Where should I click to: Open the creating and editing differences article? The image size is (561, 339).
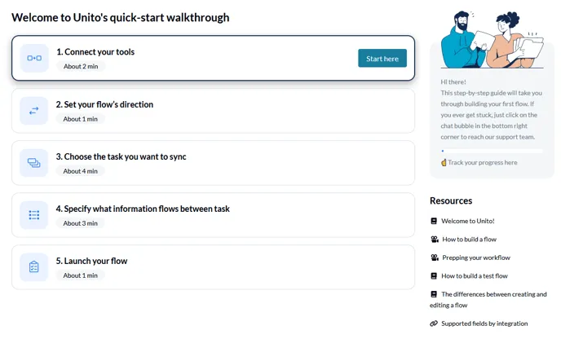493,294
